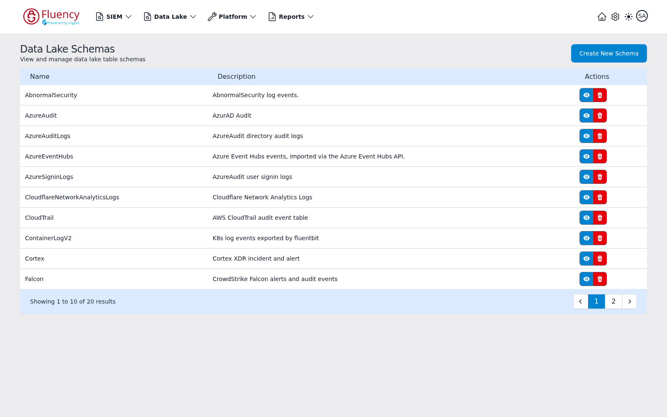View the CloudflareNetworkAnalyticsLogs schema eye icon
Viewport: 667px width, 417px height.
(587, 197)
